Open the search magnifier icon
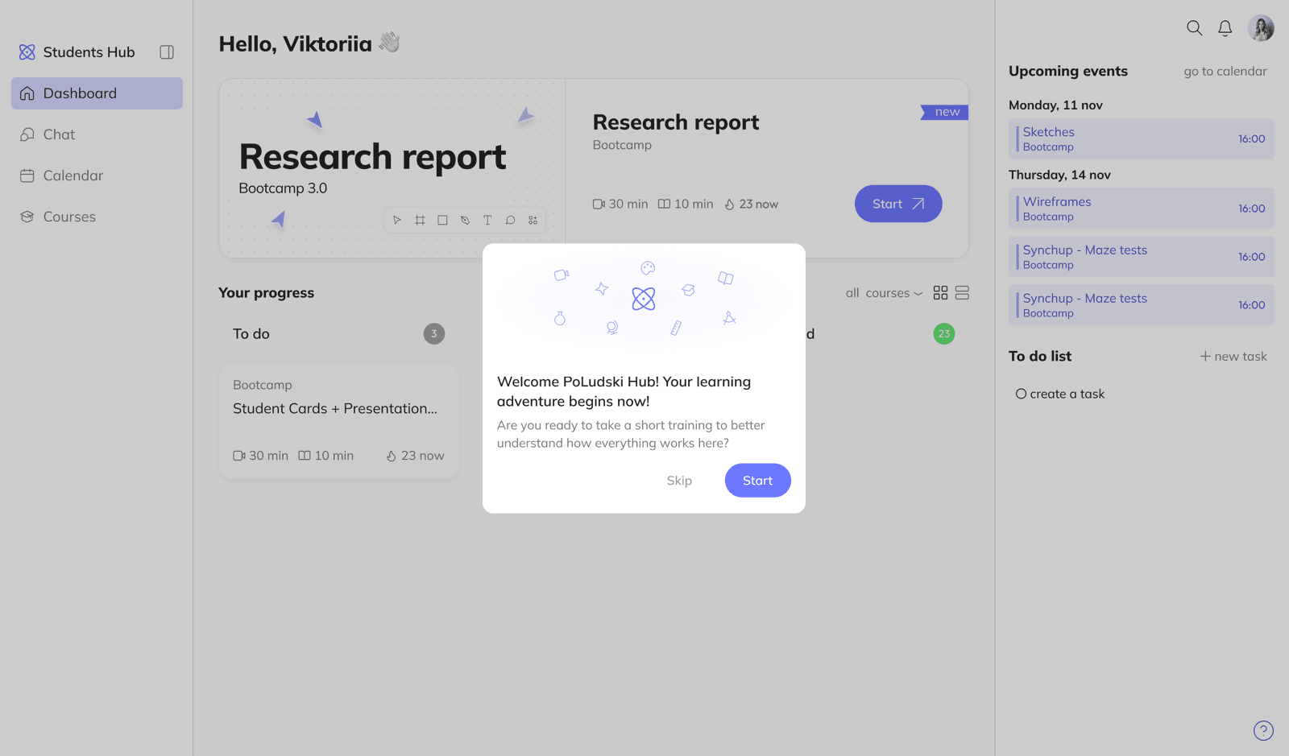The width and height of the screenshot is (1289, 756). (1195, 28)
